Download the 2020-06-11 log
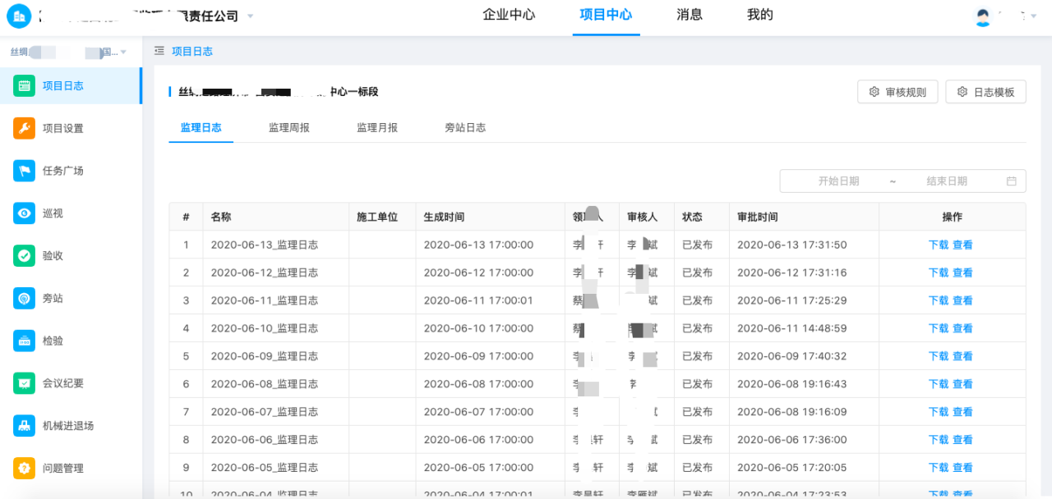The image size is (1052, 499). tap(939, 300)
